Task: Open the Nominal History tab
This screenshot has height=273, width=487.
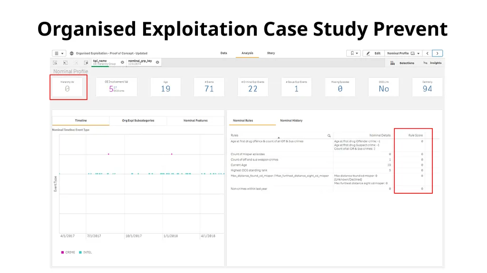Action: 292,121
